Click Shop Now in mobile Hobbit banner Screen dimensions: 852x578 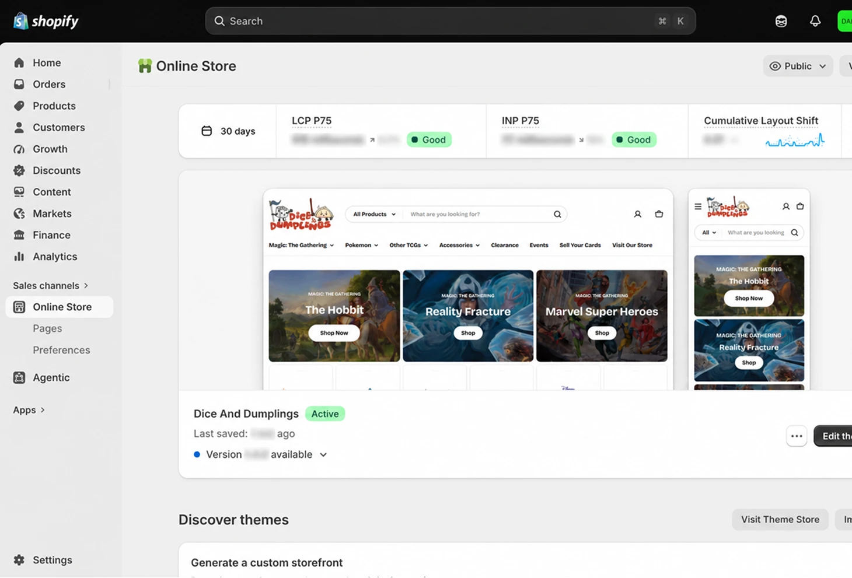pyautogui.click(x=749, y=298)
